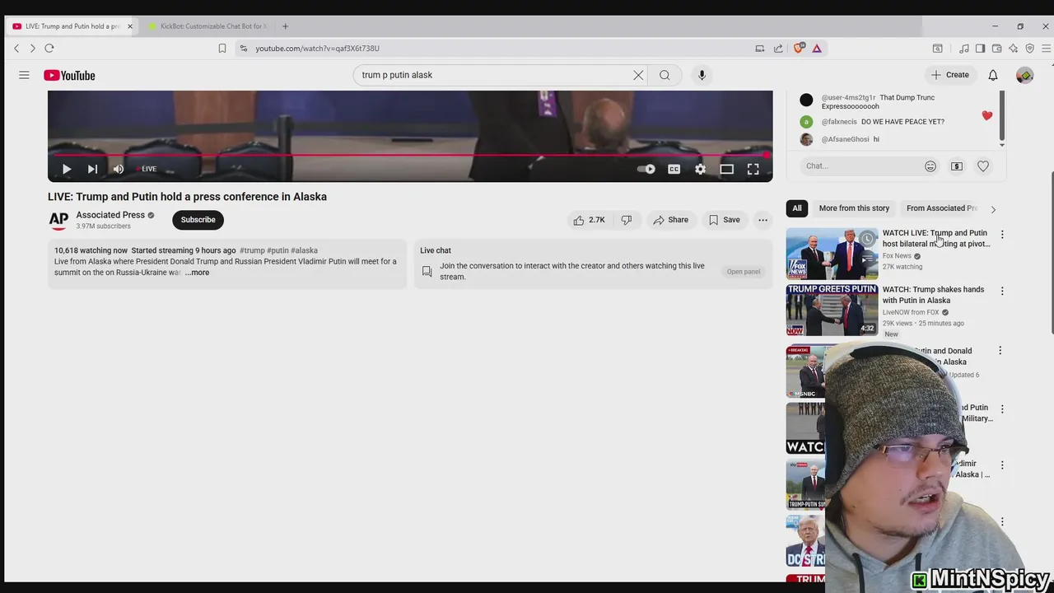
Task: Mute the video volume
Action: (x=119, y=169)
